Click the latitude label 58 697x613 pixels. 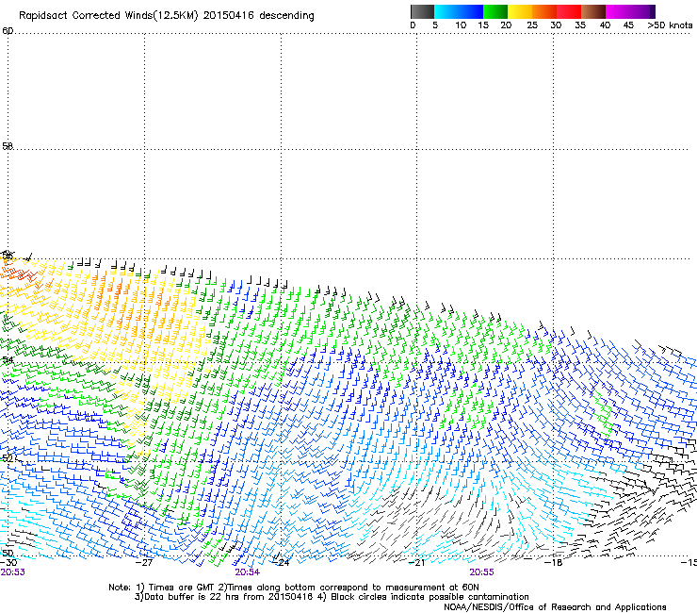[8, 146]
